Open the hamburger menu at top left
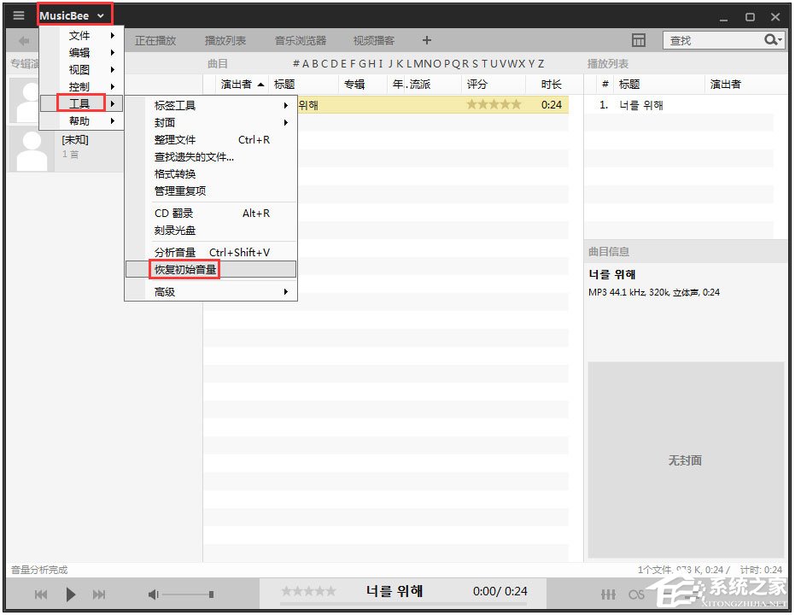Viewport: 795px width, 615px height. (x=18, y=14)
